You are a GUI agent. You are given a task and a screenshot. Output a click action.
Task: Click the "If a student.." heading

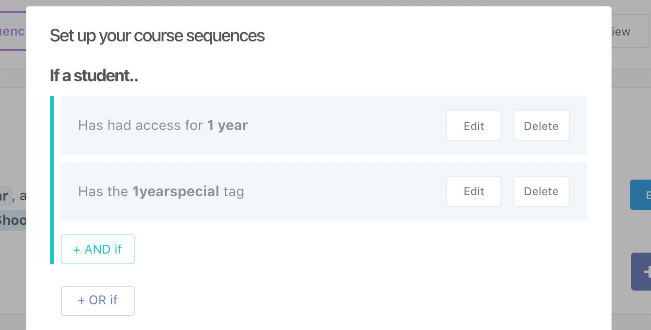click(x=93, y=76)
